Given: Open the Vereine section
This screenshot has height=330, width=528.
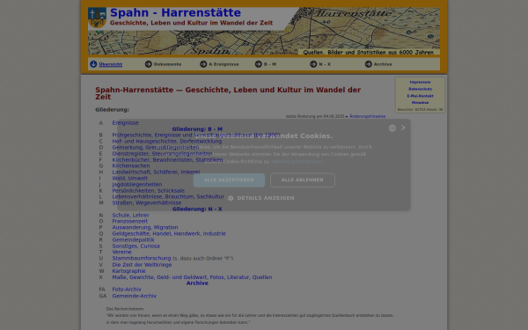Looking at the screenshot, I should [x=121, y=253].
